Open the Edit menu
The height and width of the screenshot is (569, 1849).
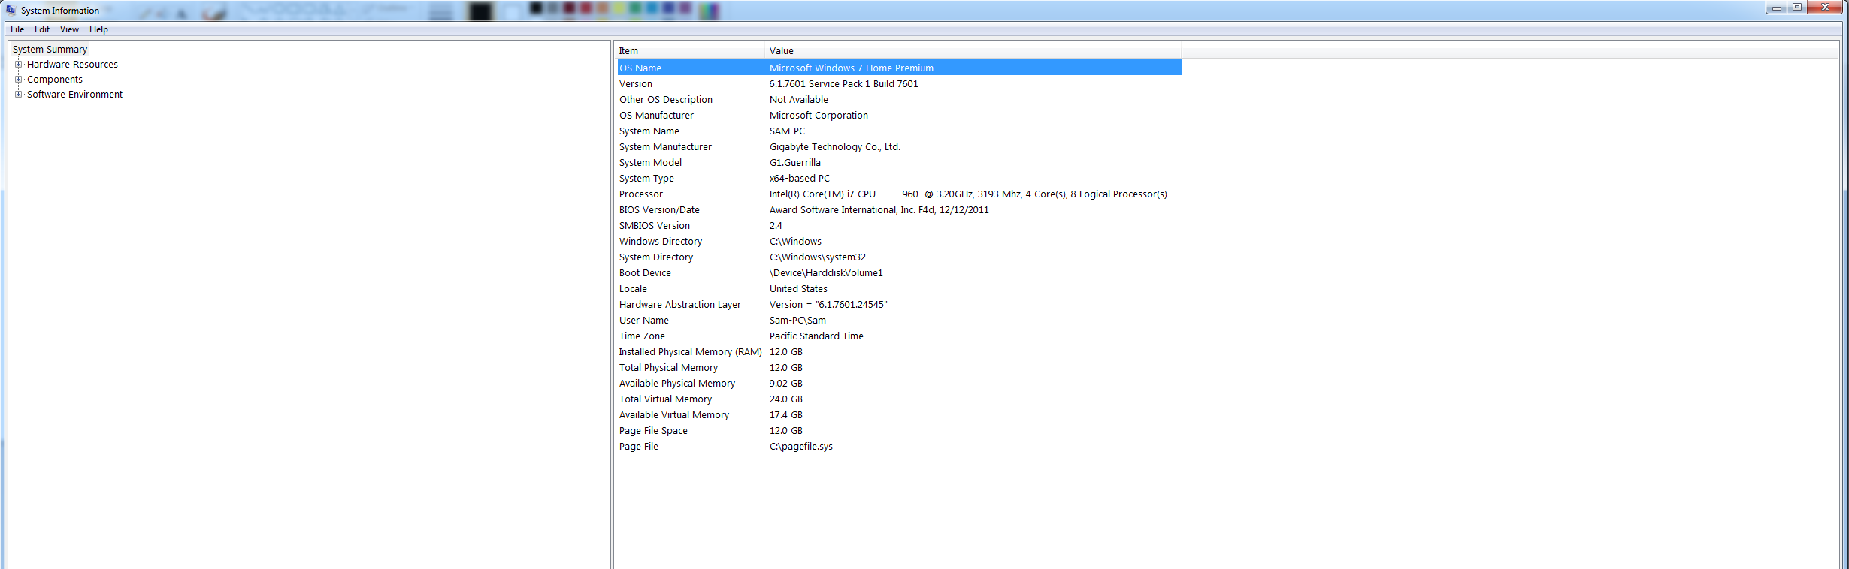(42, 29)
